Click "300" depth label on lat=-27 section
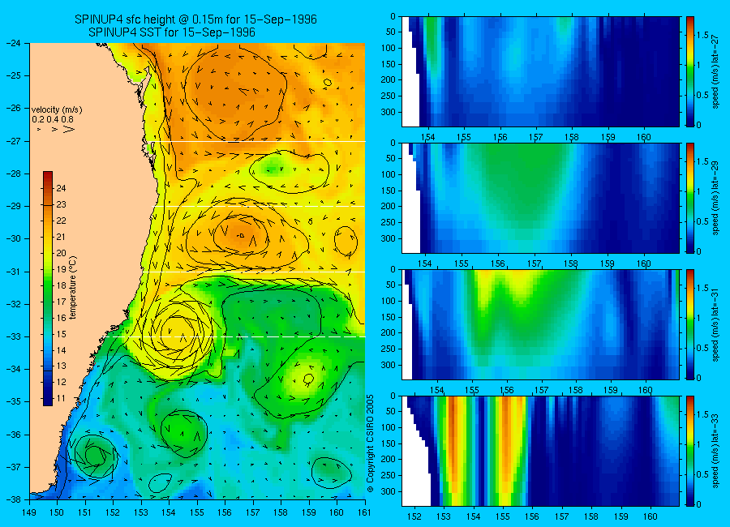Screen dimensions: 730x527 [389, 112]
